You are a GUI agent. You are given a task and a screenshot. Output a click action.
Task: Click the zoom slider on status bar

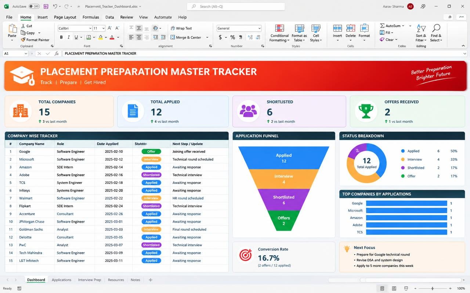point(433,289)
